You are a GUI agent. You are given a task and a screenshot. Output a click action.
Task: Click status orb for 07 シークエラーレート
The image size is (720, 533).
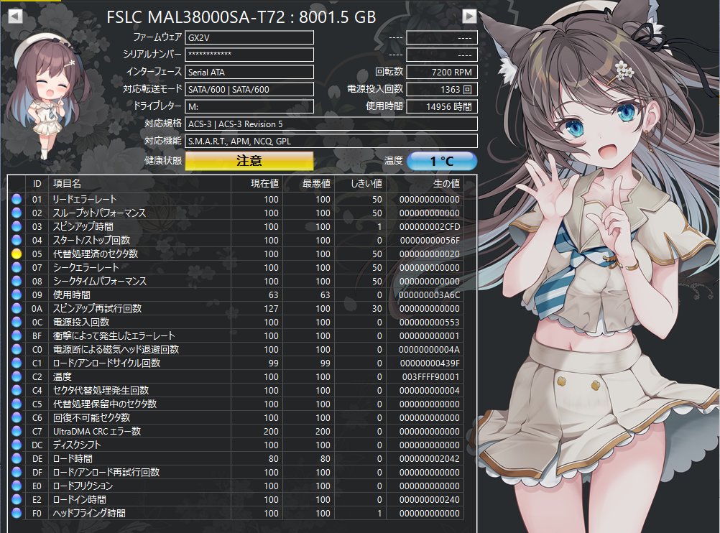[17, 267]
